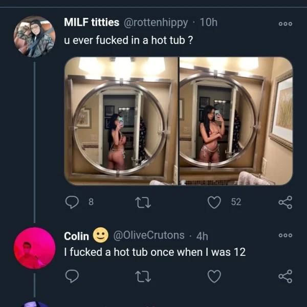Open more options for Colin's tweet

pos(285,236)
